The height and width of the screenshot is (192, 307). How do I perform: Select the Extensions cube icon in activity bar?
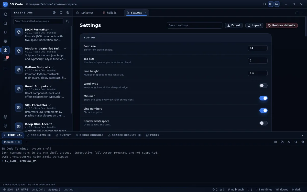coord(5,50)
